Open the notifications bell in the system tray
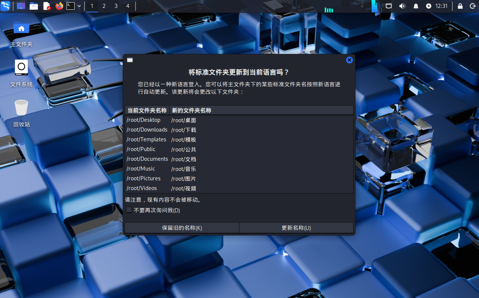 [x=416, y=6]
